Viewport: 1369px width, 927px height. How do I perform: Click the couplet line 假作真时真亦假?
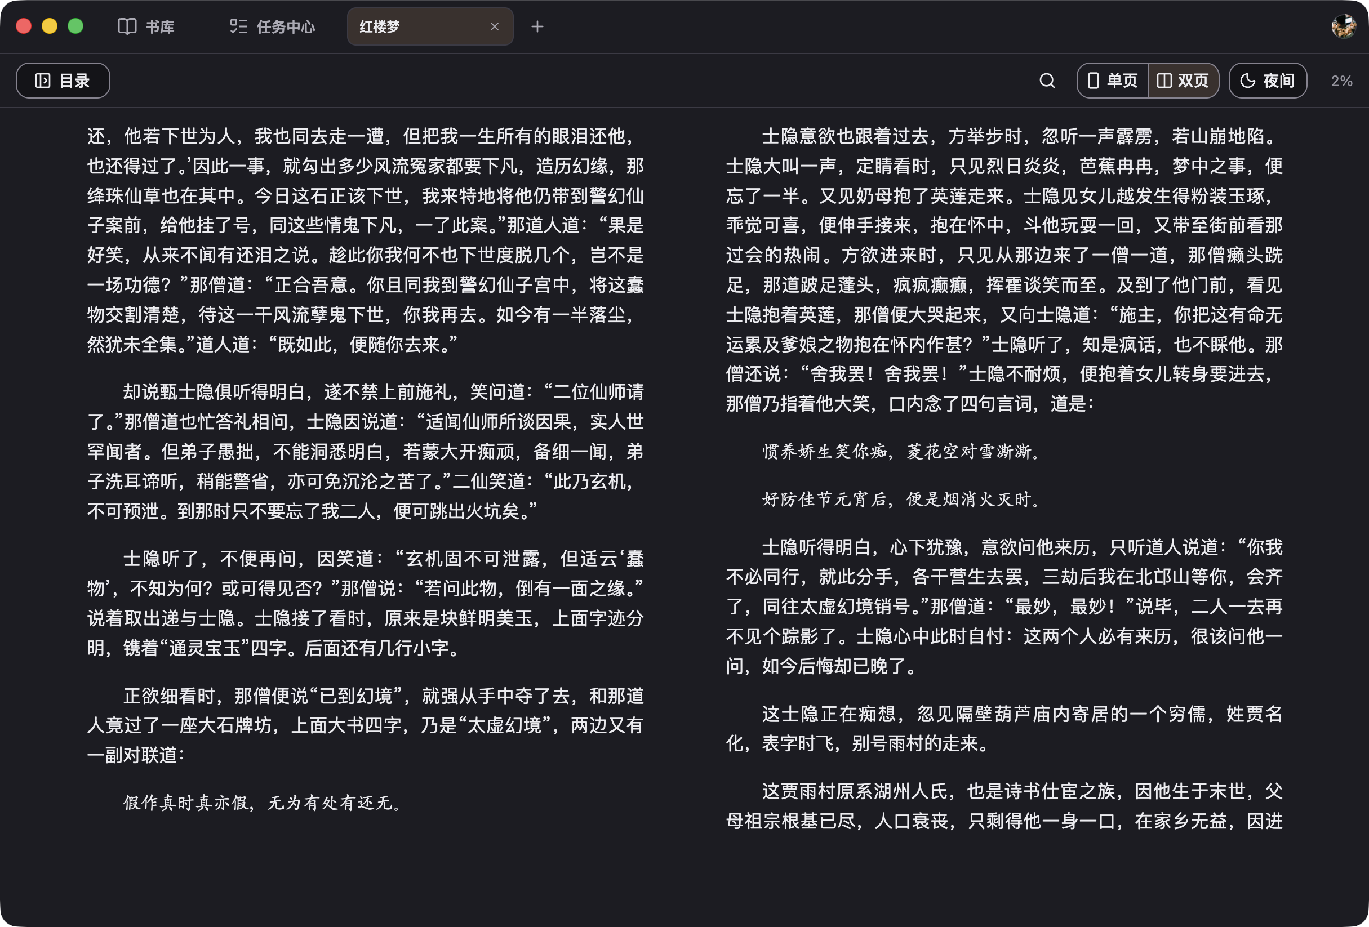click(x=186, y=802)
